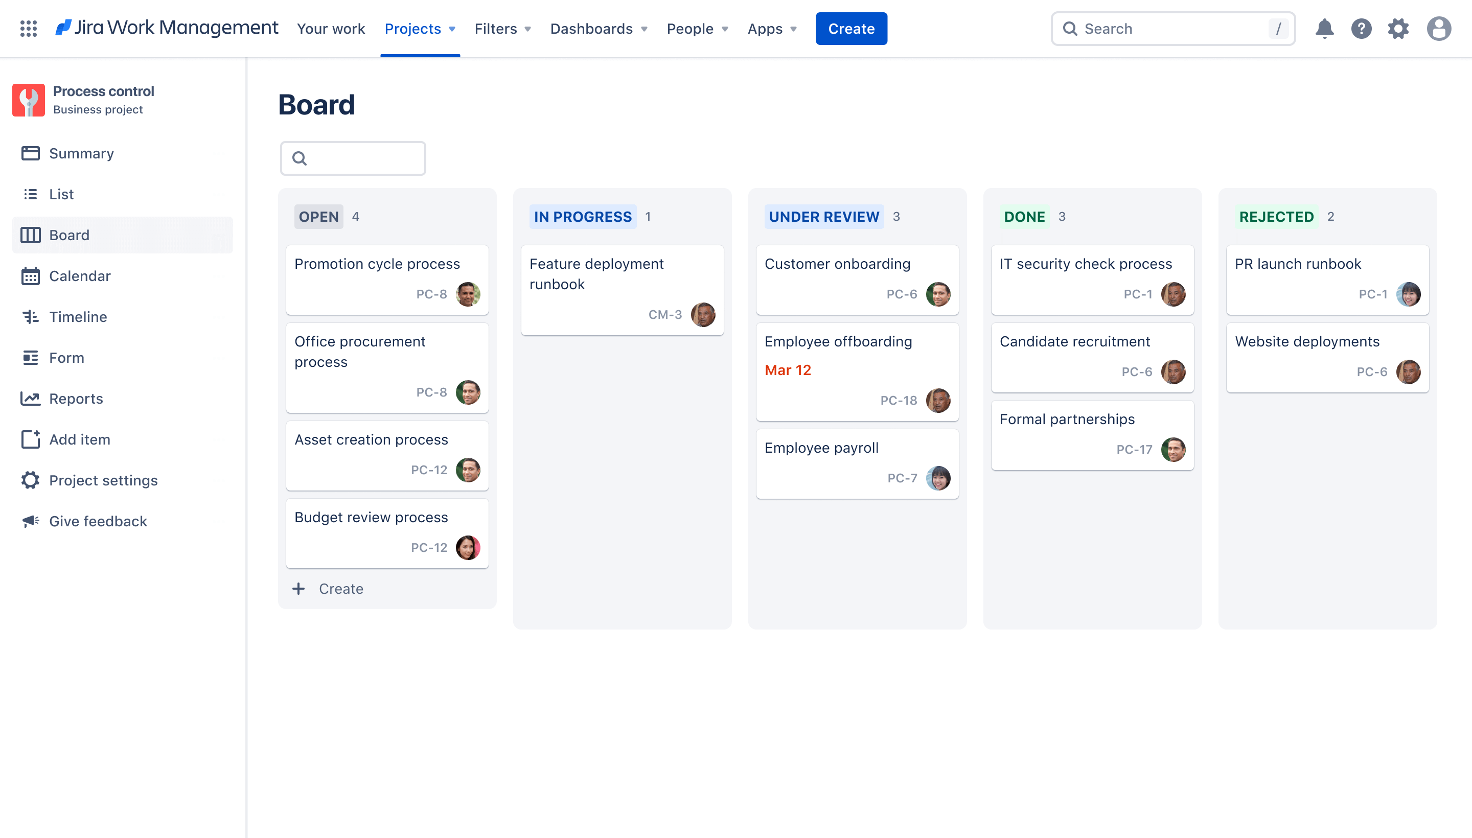Navigate to Timeline view
The width and height of the screenshot is (1472, 838).
78,316
